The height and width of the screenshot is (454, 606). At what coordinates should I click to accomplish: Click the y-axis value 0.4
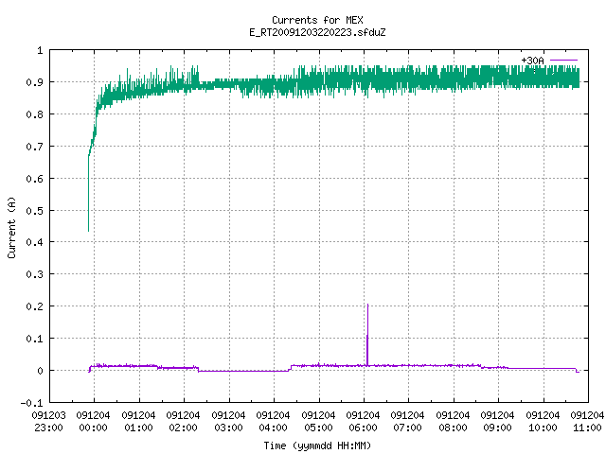click(34, 242)
